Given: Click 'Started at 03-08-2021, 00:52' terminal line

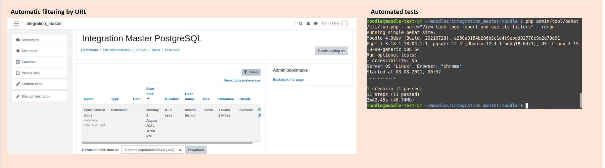Looking at the screenshot, I should pos(404,72).
